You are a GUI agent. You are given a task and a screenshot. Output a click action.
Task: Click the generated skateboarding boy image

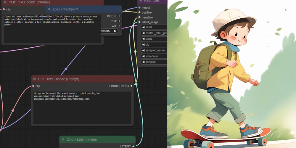click(232, 74)
